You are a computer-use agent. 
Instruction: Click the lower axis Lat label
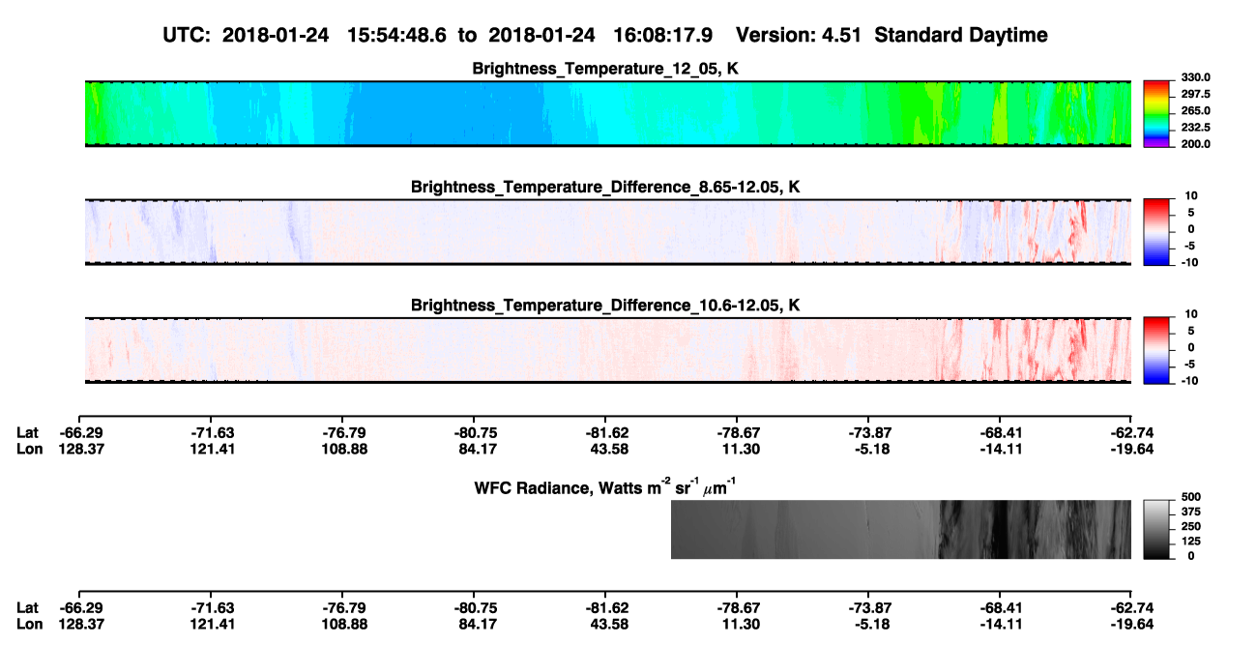click(27, 608)
